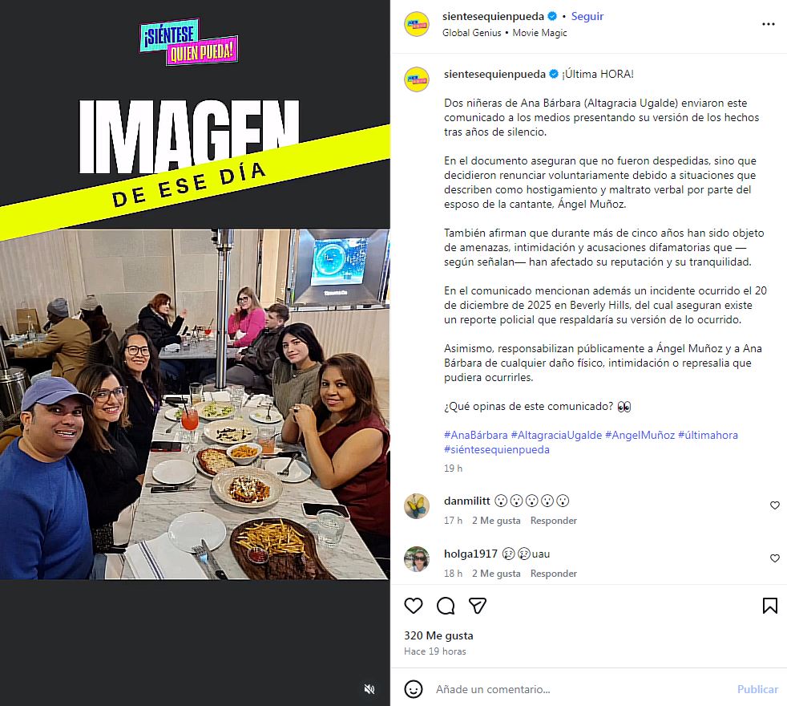Like holga1917's comment with the heart
This screenshot has height=706, width=787.
tap(775, 558)
